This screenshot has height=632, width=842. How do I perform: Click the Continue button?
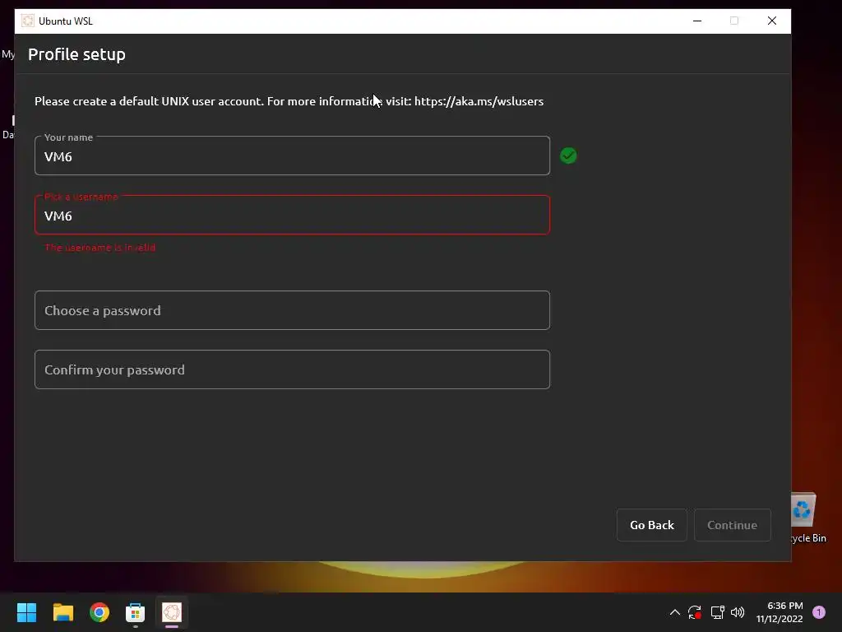[x=732, y=525]
